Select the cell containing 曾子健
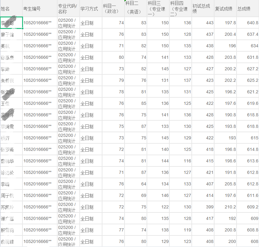The width and height of the screenshot is (259, 247). pyautogui.click(x=11, y=34)
